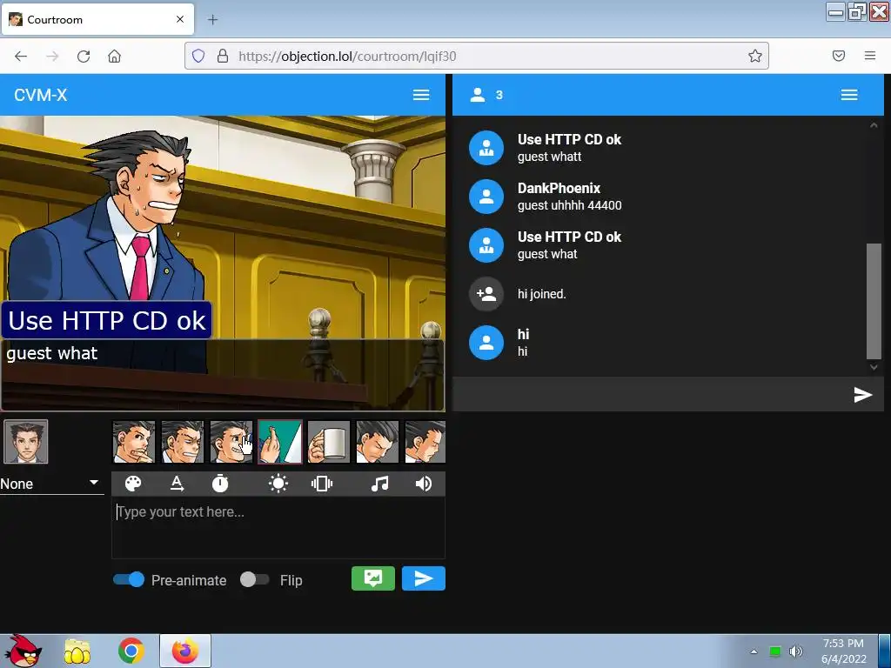
Task: Close the Courtroom tab
Action: [180, 19]
